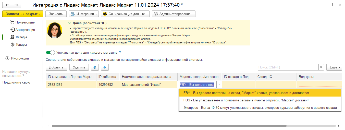Click the Удалить button
This screenshot has width=345, height=130.
79,67
